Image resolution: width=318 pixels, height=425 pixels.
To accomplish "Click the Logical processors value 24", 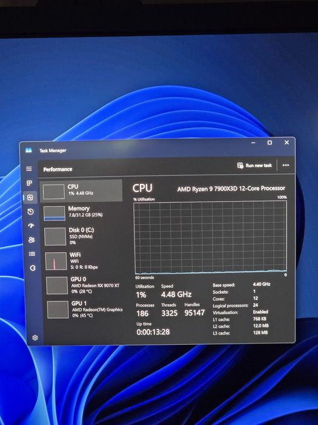I will coord(255,305).
